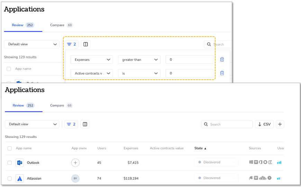
Task: Delete the Active contracts filter with trash icon
Action: pos(222,73)
